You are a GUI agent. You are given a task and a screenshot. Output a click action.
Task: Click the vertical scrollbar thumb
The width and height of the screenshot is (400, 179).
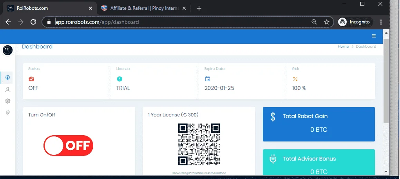click(x=386, y=81)
